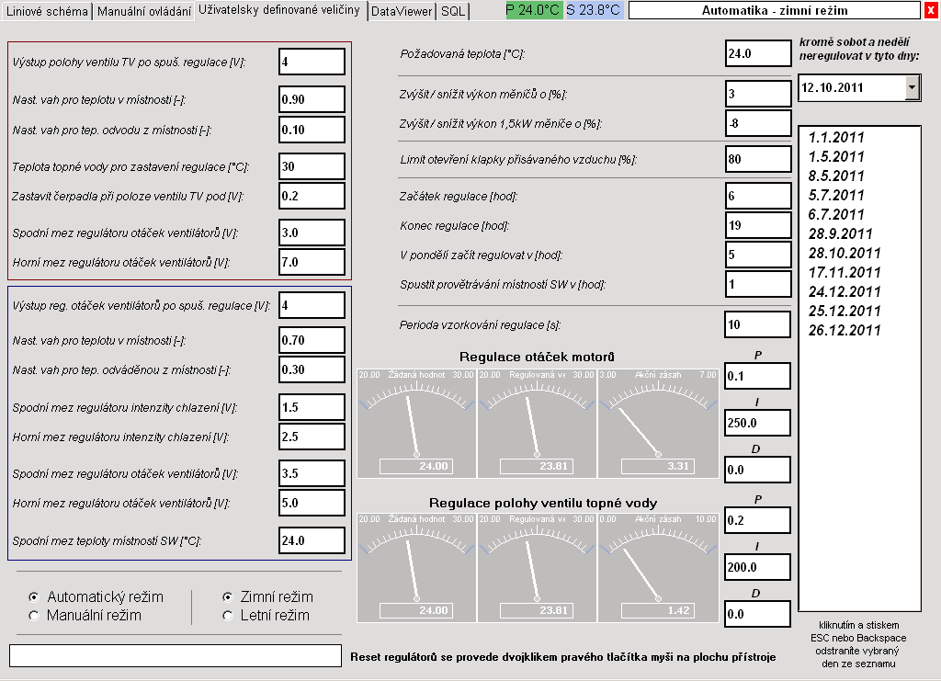
Task: Open the Manuální ovládání tab
Action: click(x=144, y=11)
